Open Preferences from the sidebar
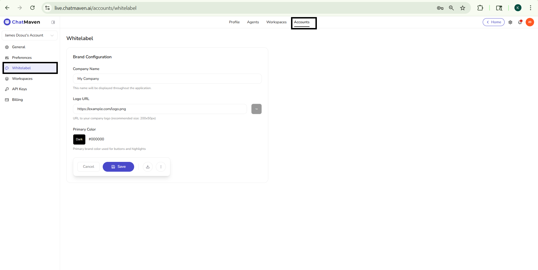This screenshot has height=270, width=538. click(22, 58)
